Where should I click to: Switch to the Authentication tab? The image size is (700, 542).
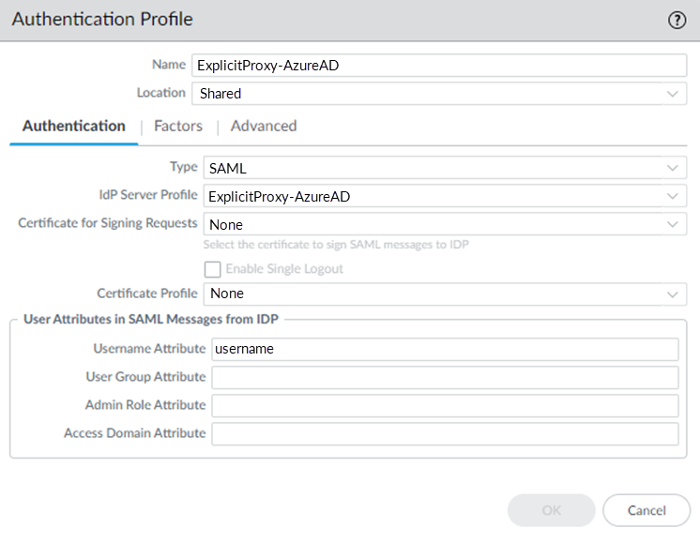(x=74, y=126)
